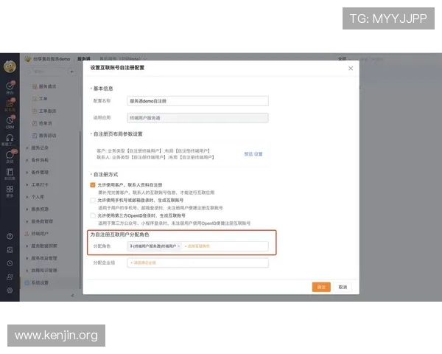442x354 pixels.
Task: Open the user avatar in the dark sidebar
Action: [x=10, y=66]
